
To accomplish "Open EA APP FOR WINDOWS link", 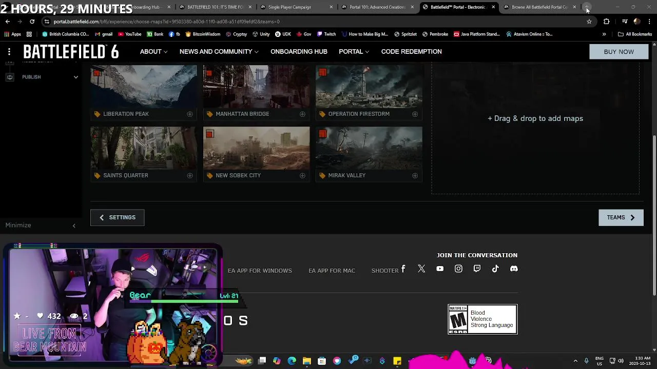I will (260, 271).
